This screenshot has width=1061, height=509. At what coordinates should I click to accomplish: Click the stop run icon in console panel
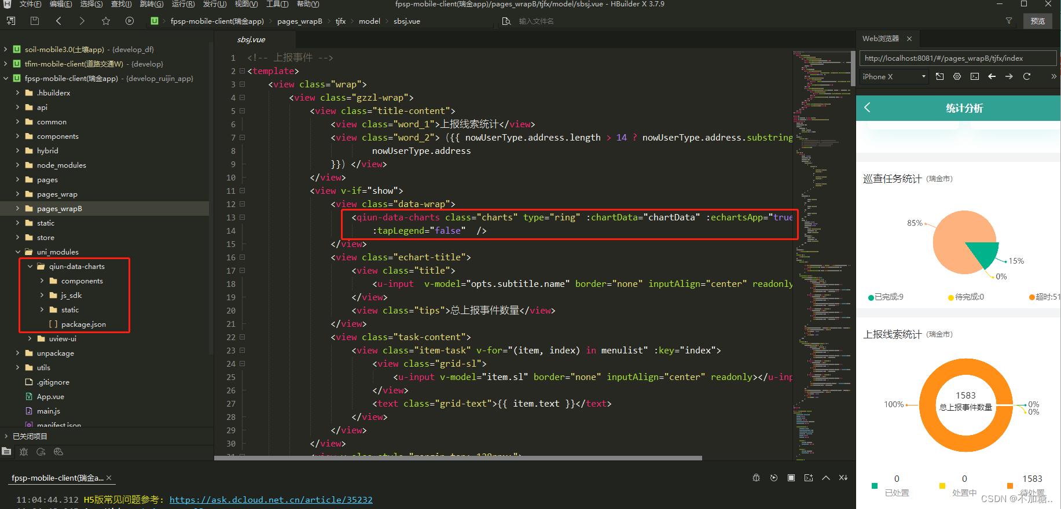pos(791,478)
